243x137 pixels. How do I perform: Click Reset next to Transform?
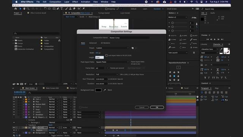[50, 125]
